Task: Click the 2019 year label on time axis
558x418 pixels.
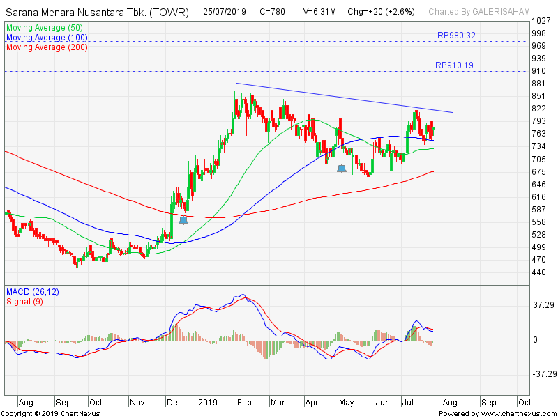Action: 208,403
